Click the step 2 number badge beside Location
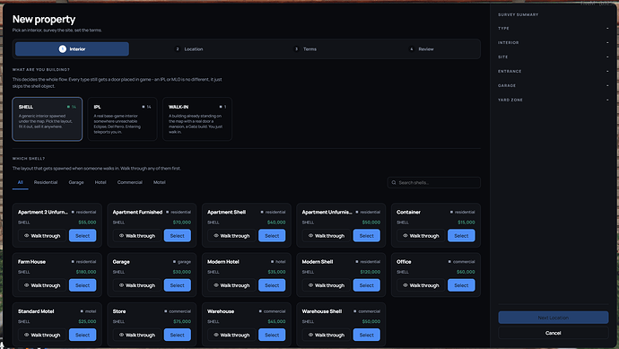 (178, 49)
